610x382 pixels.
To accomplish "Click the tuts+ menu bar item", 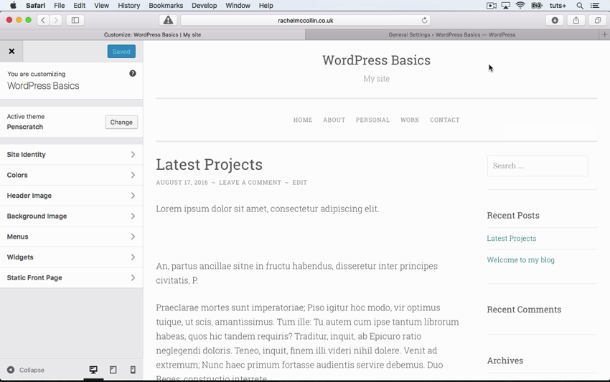I will [x=558, y=6].
